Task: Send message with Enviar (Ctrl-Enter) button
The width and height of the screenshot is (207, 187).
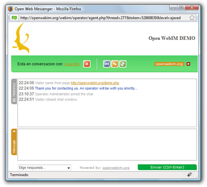Action: click(167, 167)
